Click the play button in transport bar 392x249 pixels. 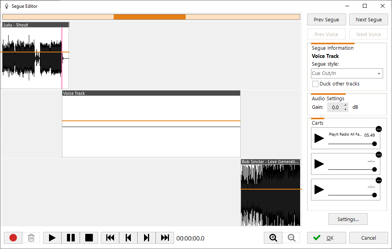pyautogui.click(x=52, y=238)
